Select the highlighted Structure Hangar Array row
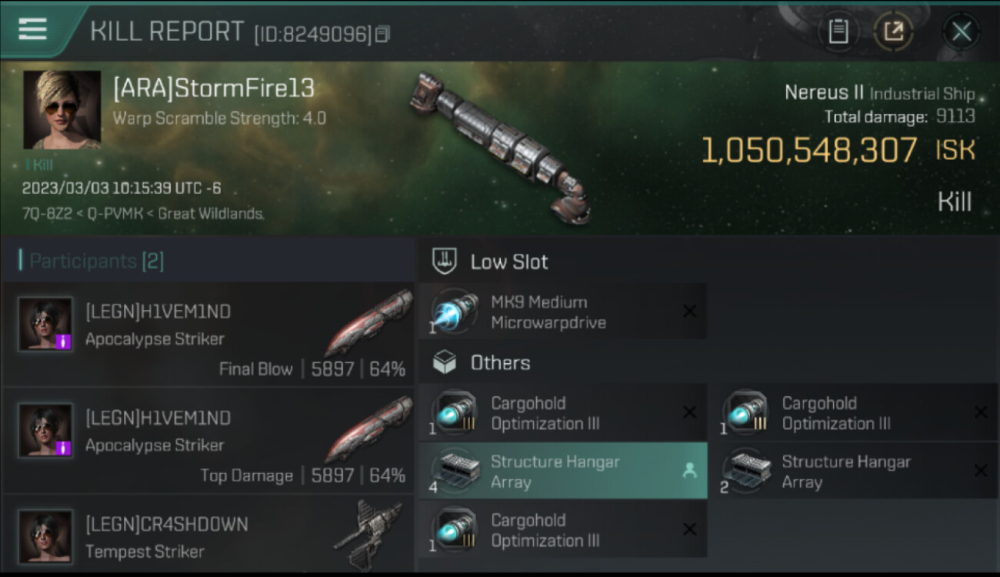 (562, 471)
